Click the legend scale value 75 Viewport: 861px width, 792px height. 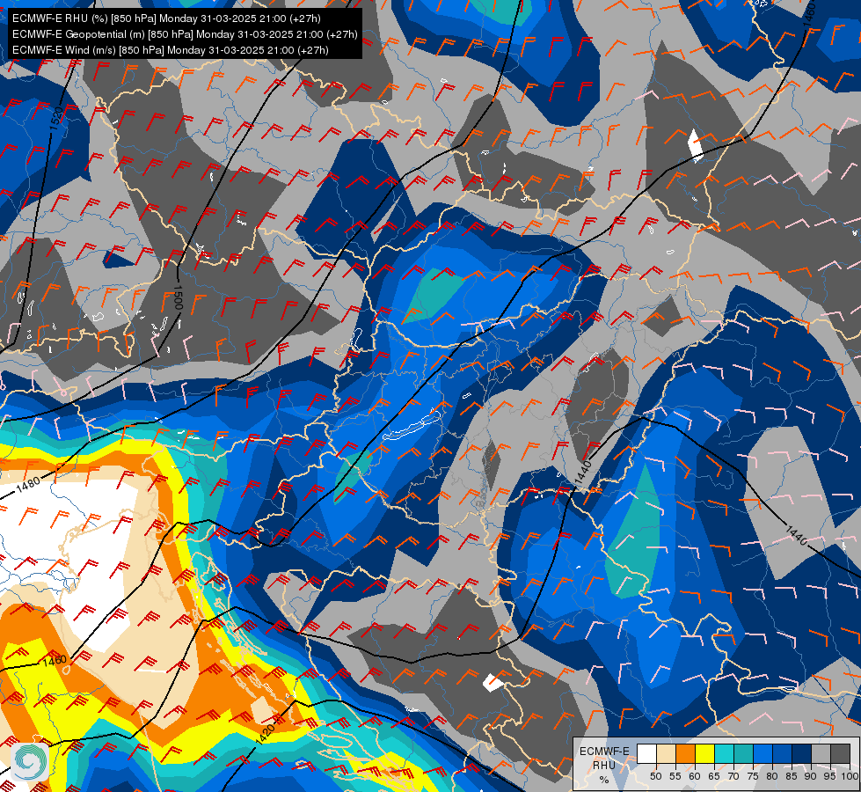pyautogui.click(x=753, y=776)
